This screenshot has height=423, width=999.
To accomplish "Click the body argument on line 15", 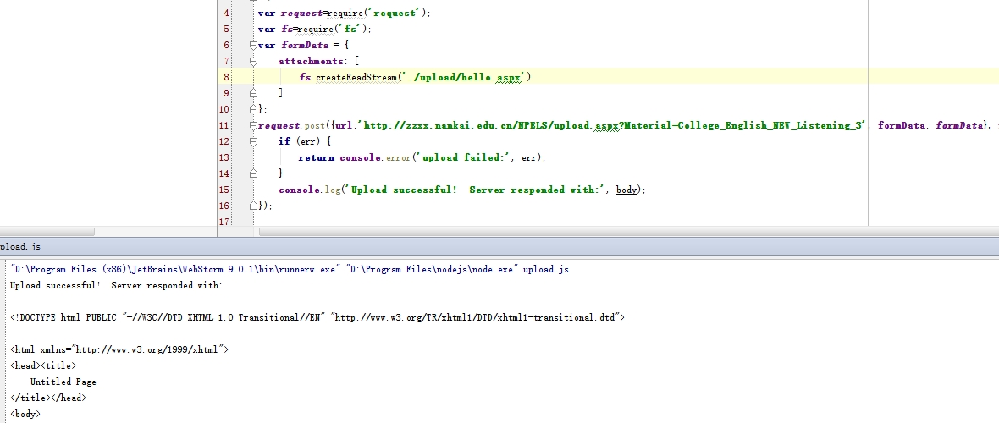I will click(x=626, y=190).
